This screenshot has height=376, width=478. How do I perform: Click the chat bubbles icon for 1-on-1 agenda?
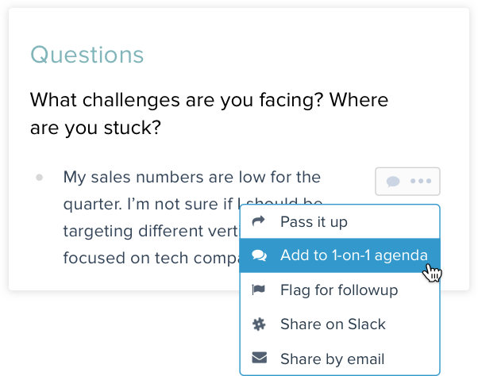[x=258, y=255]
